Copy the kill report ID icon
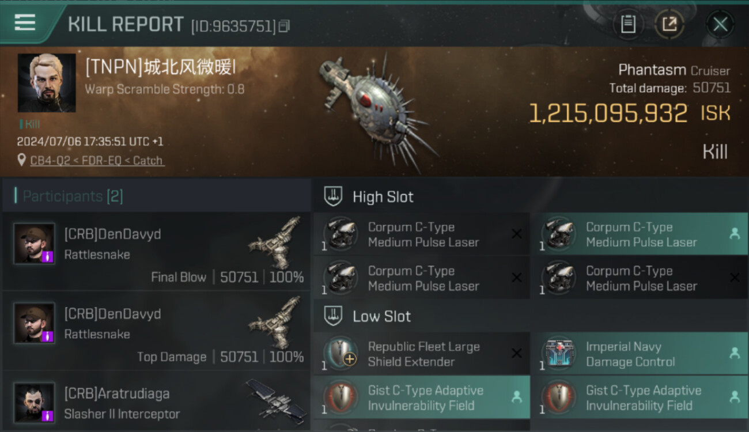 pyautogui.click(x=284, y=26)
